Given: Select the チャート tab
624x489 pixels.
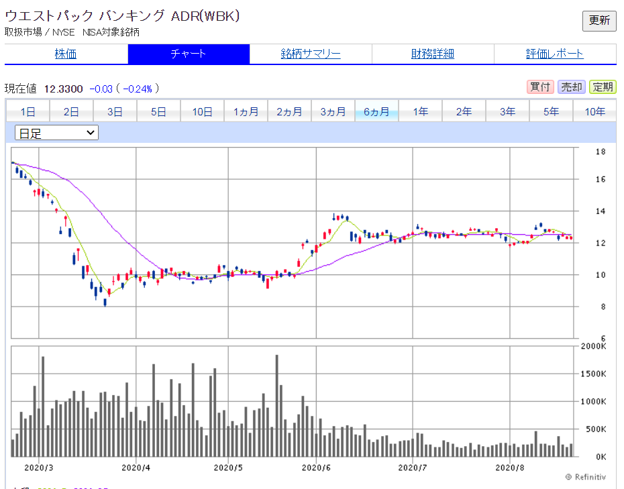Looking at the screenshot, I should (x=189, y=54).
